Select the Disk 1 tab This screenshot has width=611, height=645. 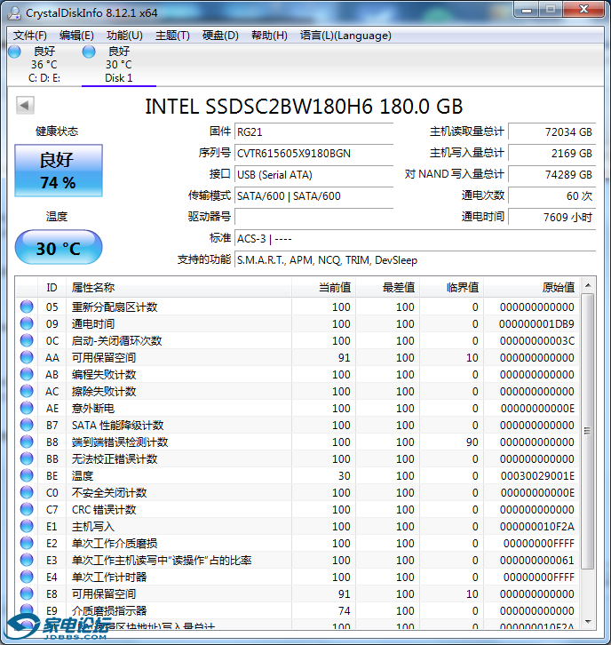119,65
